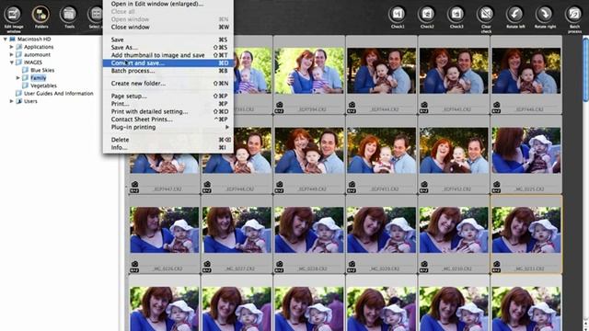Apply the Check3 mark

coord(456,15)
